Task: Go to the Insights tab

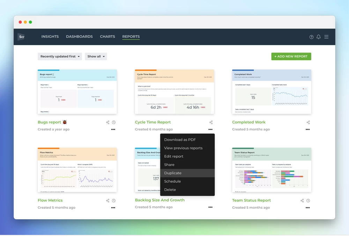Action: (50, 37)
